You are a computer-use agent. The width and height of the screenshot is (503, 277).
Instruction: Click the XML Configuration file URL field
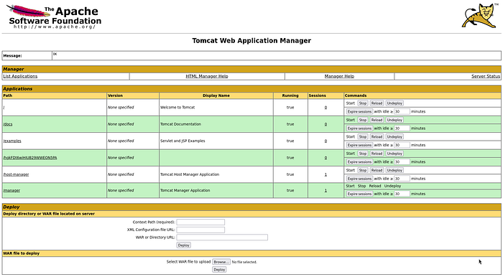[200, 230]
